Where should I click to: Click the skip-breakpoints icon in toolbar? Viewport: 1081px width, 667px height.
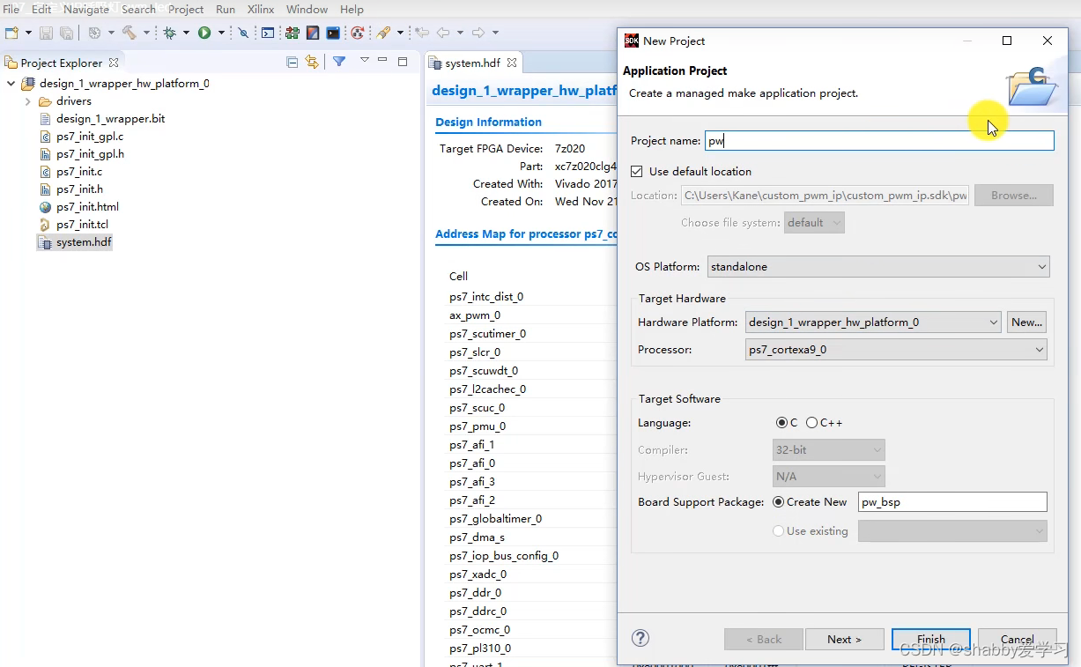244,33
